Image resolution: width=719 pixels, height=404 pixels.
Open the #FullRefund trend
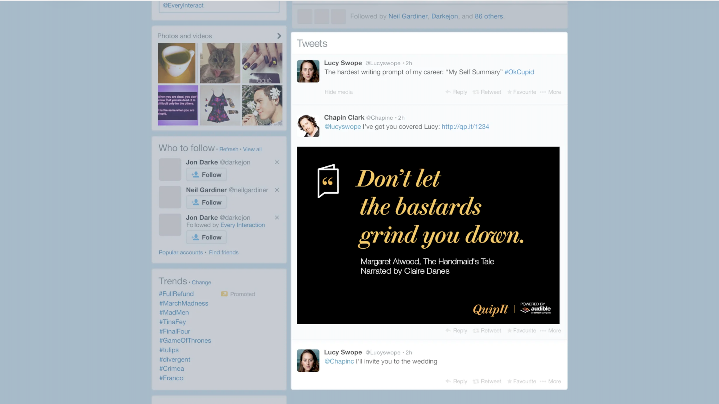click(176, 294)
